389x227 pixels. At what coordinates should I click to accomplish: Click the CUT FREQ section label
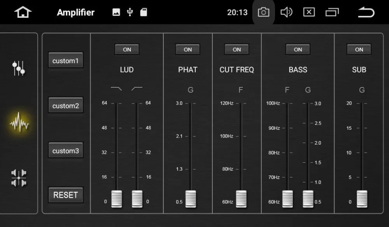237,70
